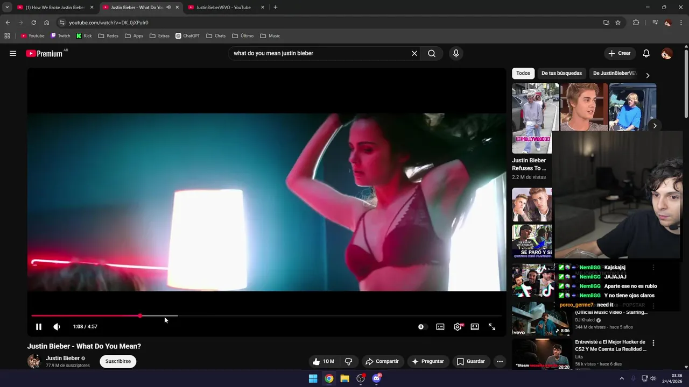Mute the video using the speaker icon
Viewport: 689px width, 387px height.
point(57,327)
